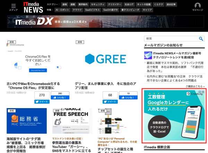208x153 pixels.
Task: Click ご購読はこちら subscribe link
Action: (x=195, y=86)
